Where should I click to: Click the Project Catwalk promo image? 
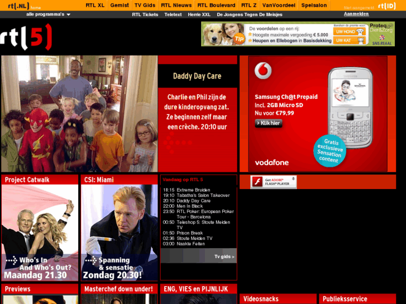40,233
